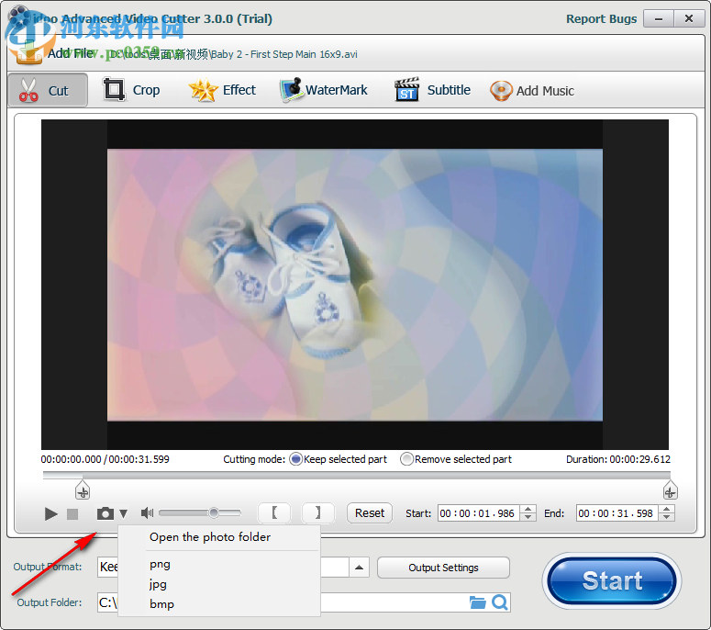Adjust the volume slider

click(200, 512)
